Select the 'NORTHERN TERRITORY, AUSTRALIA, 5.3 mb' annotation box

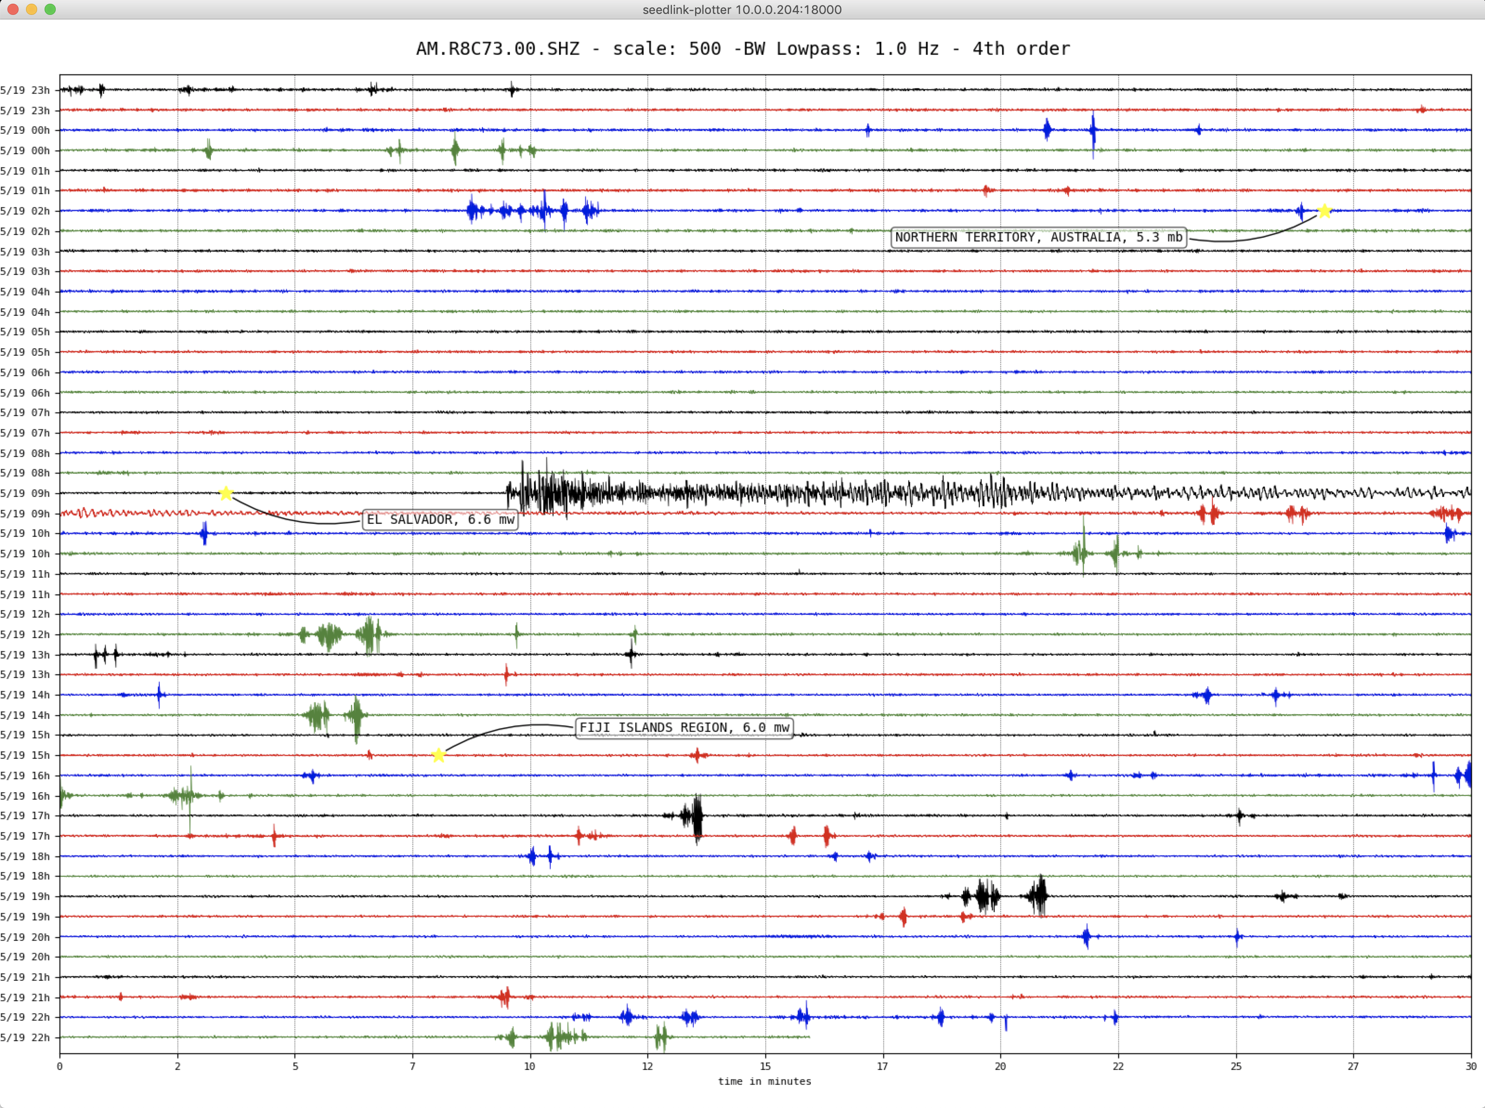point(1038,237)
